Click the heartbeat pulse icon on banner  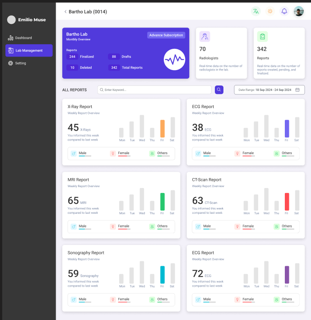coord(174,60)
